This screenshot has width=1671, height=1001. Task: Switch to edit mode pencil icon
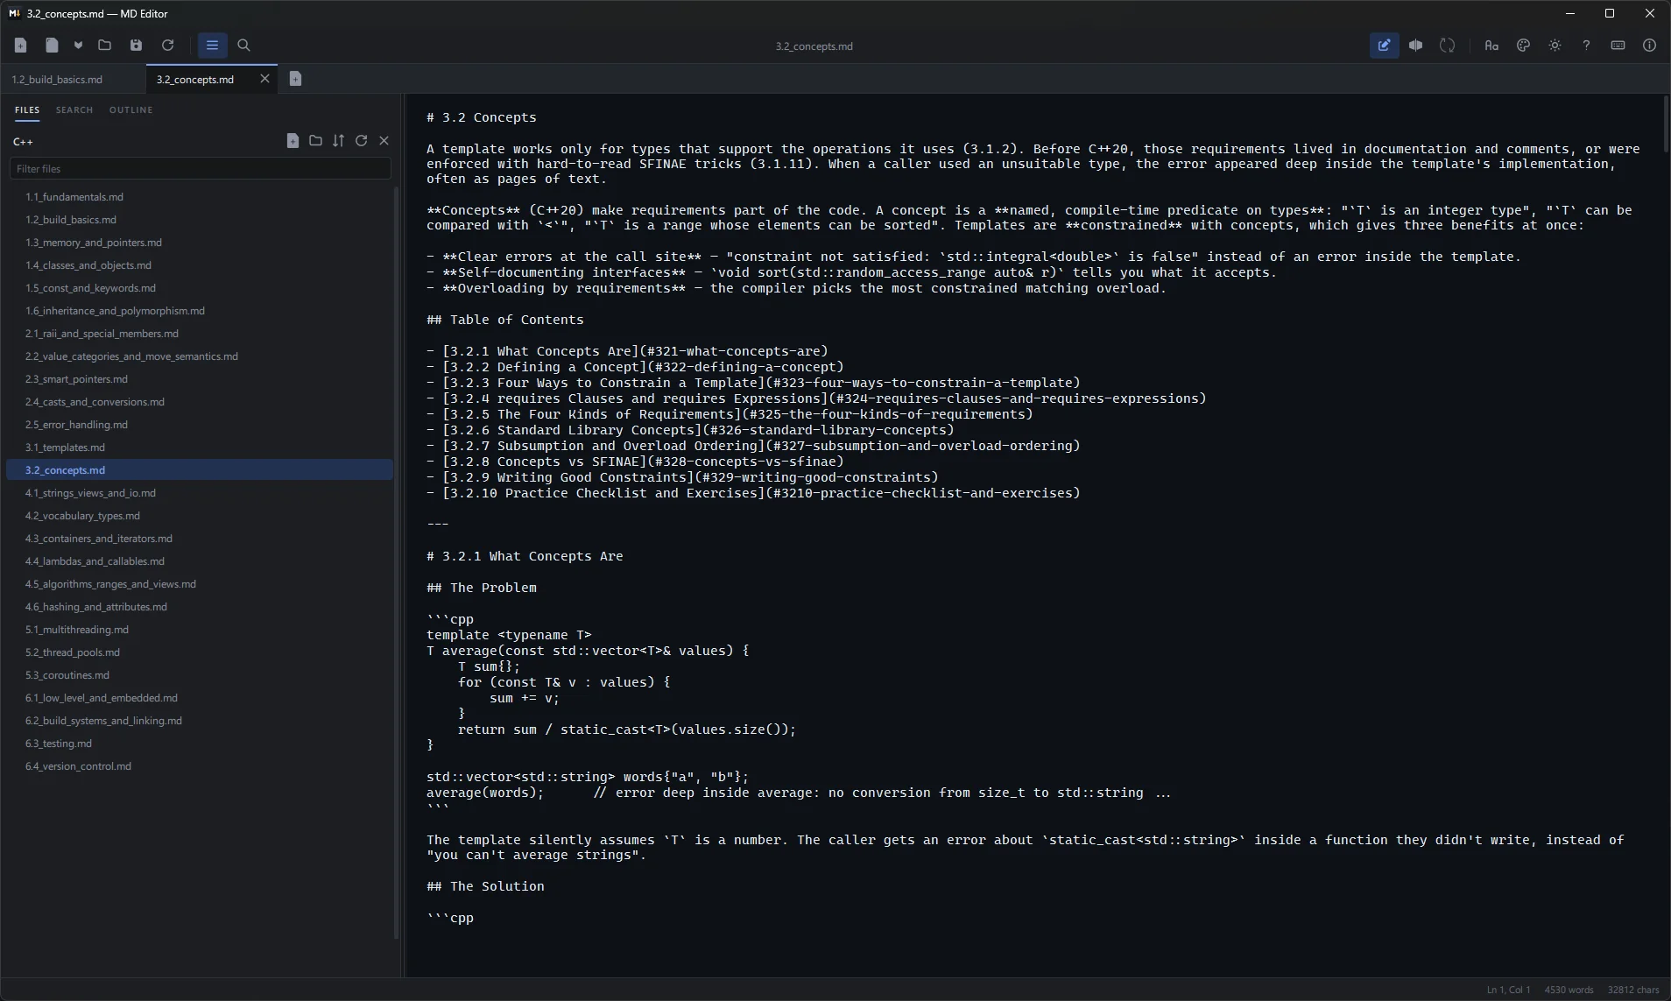[x=1384, y=46]
